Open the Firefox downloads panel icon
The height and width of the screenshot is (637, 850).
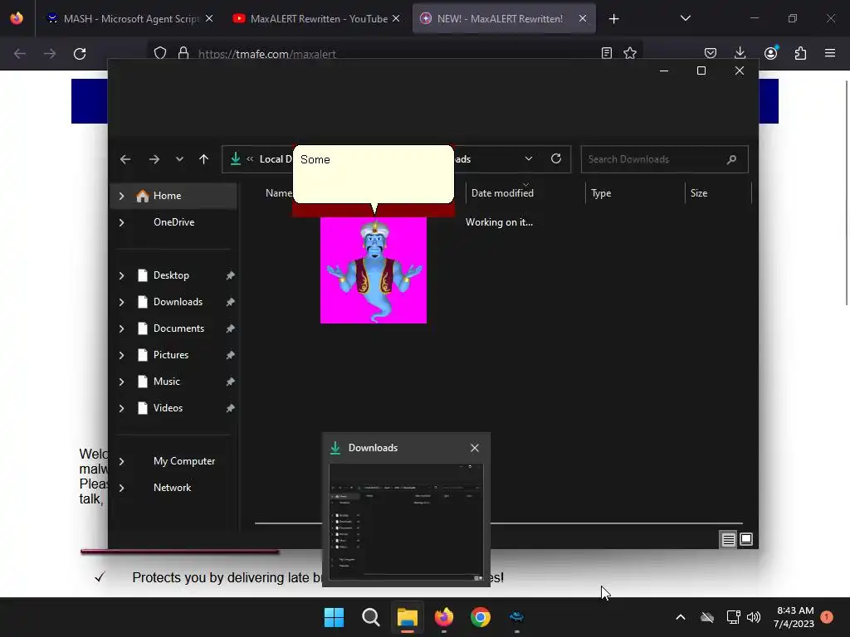[x=740, y=53]
